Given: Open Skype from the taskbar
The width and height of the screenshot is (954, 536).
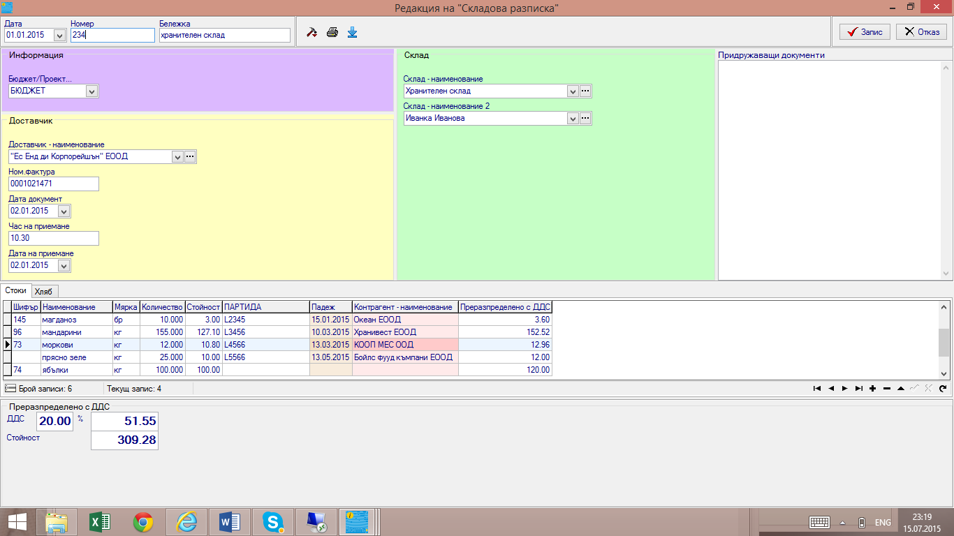Looking at the screenshot, I should pos(273,521).
